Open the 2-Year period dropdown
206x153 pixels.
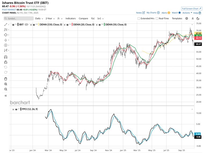pos(50,18)
